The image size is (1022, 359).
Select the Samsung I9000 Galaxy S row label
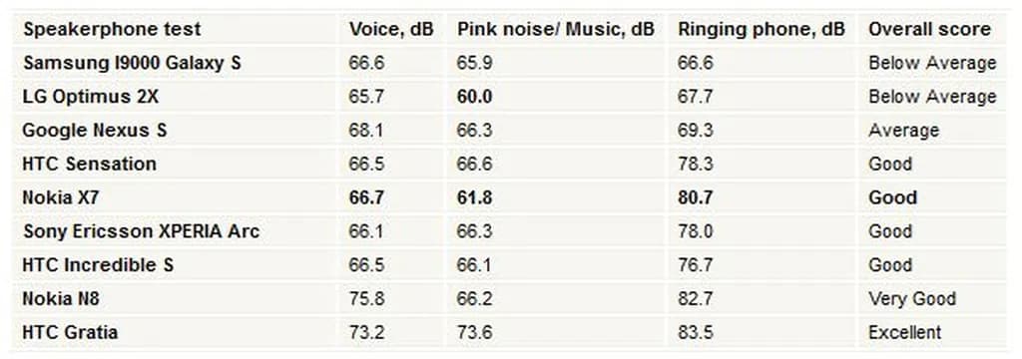point(132,63)
